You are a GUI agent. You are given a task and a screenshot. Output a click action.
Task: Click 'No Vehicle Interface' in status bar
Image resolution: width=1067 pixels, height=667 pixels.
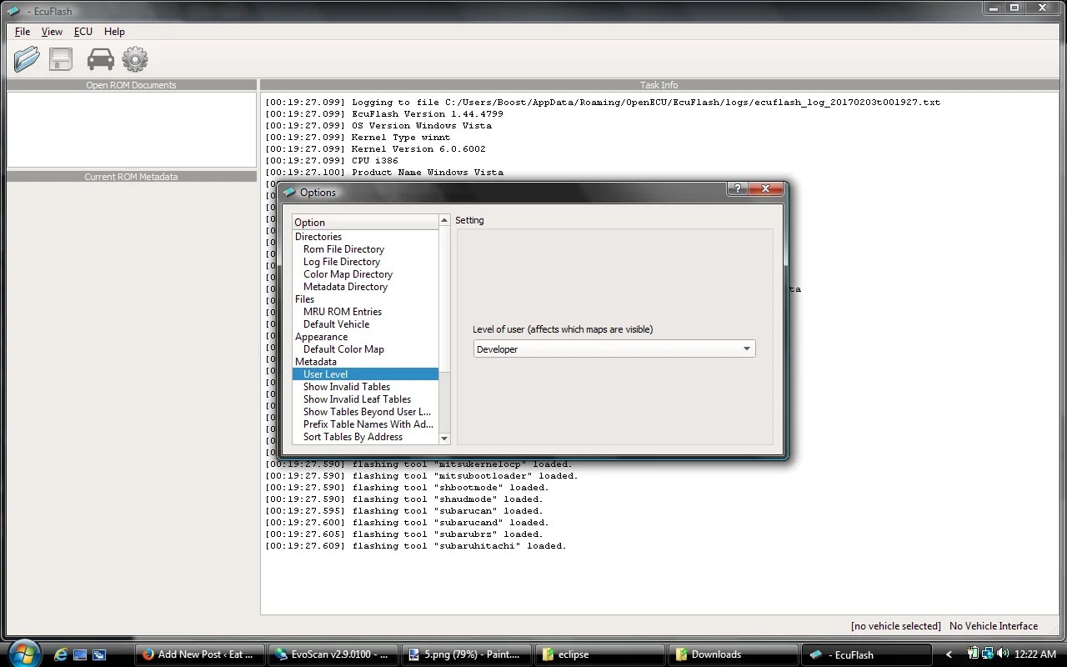(994, 626)
